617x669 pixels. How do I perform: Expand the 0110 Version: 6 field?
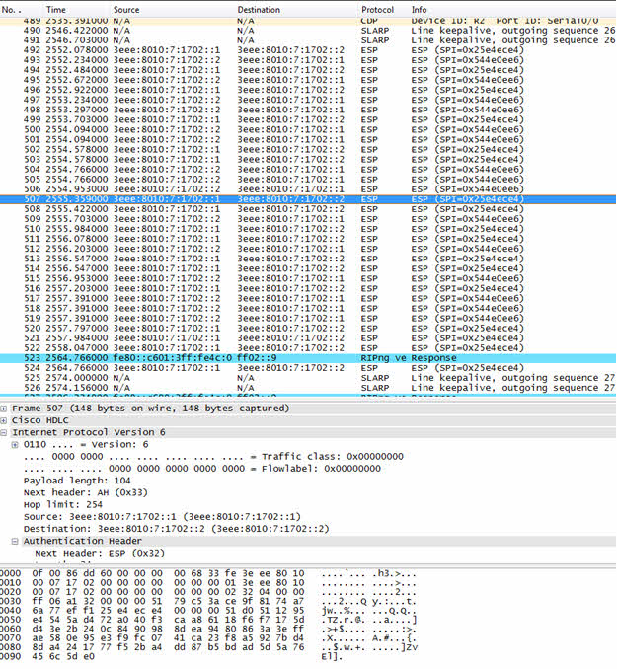(15, 445)
